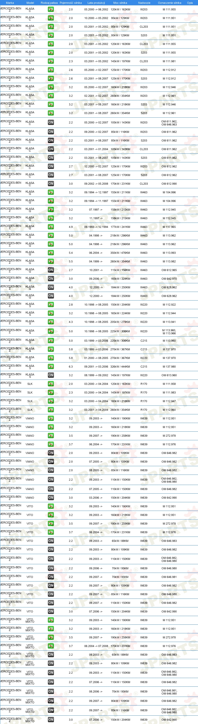Select engine capacity value 5.4
This screenshot has width=198, height=724.
pyautogui.click(x=71, y=253)
